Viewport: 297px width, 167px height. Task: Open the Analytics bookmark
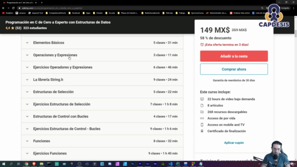click(7, 13)
